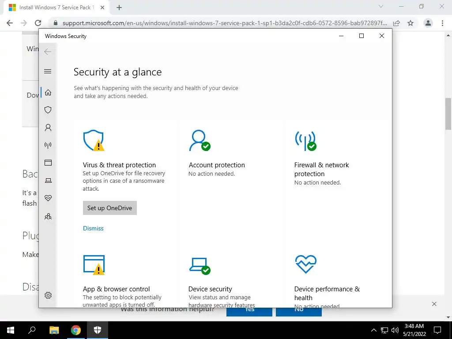Viewport: 452px width, 339px height.
Task: Open Family options sidebar icon
Action: [48, 216]
